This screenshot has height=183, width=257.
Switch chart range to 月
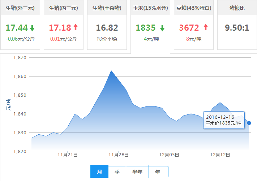point(99,172)
